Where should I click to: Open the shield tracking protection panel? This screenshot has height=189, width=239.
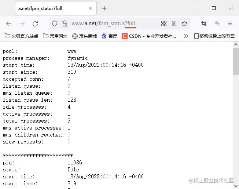pos(55,23)
